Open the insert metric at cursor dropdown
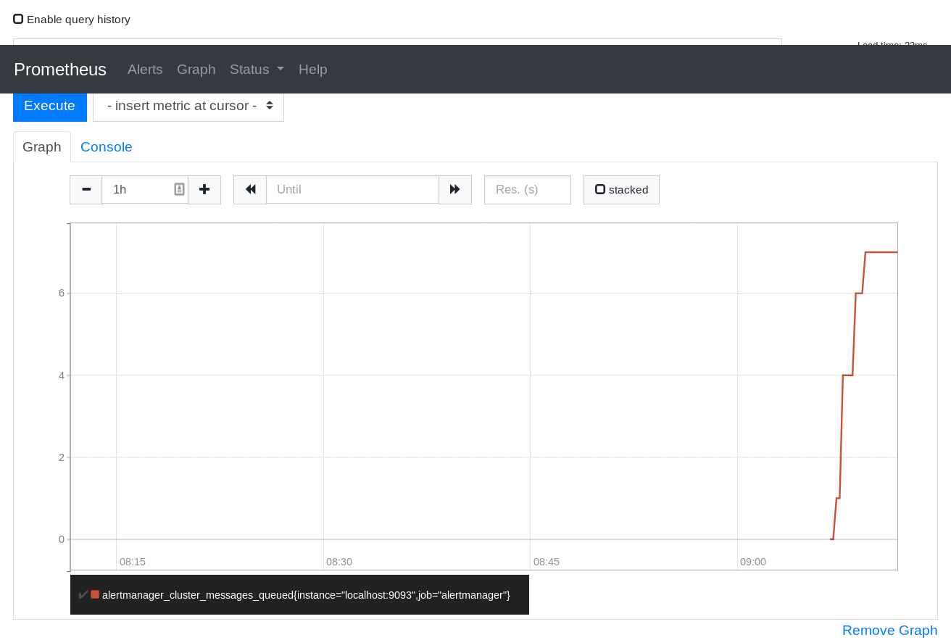Screen dimensions: 951x640 click(188, 106)
